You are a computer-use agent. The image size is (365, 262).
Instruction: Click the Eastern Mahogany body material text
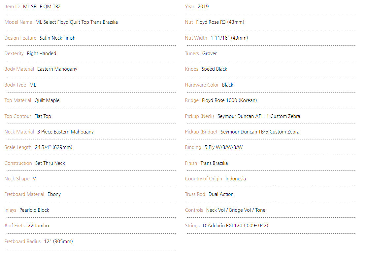(x=57, y=69)
